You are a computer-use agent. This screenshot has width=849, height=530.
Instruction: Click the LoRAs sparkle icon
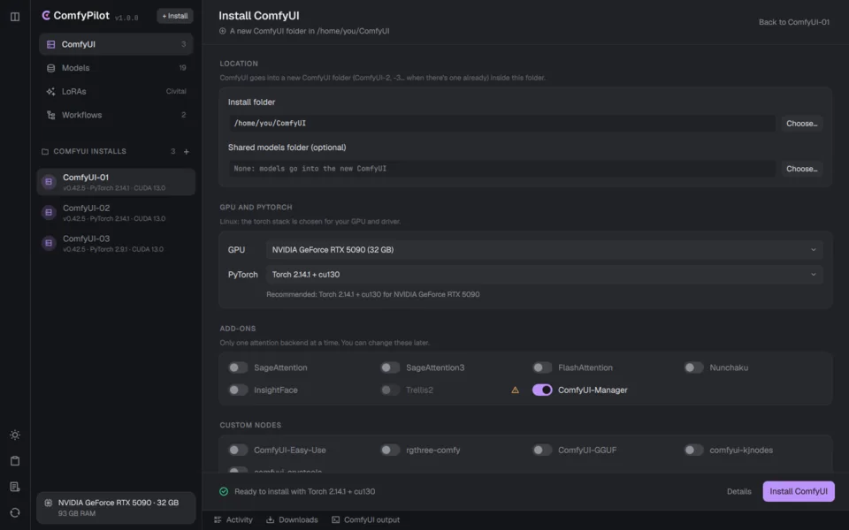point(51,91)
